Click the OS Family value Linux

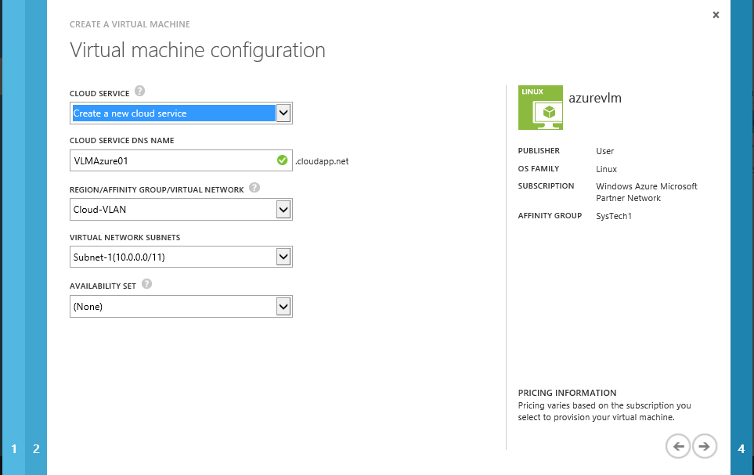pyautogui.click(x=606, y=169)
